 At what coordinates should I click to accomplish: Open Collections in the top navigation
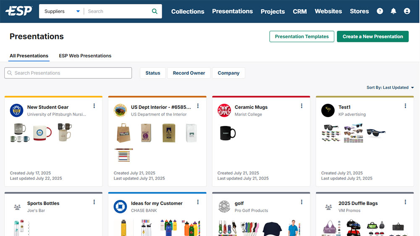[x=188, y=11]
